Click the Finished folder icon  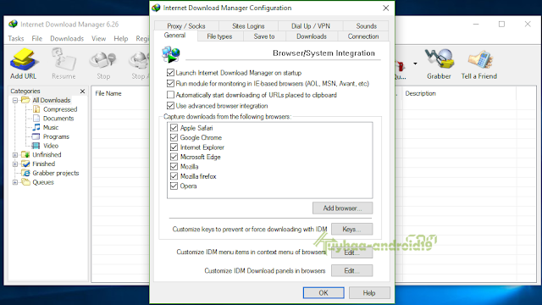click(25, 164)
